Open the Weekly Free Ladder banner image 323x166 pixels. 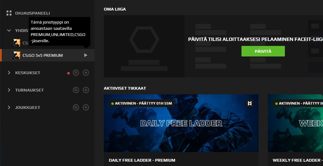click(x=295, y=123)
